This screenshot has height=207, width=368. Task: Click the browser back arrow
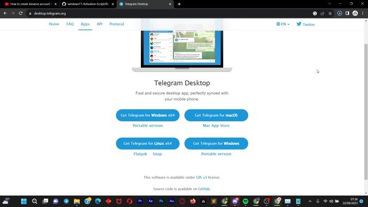click(x=5, y=13)
